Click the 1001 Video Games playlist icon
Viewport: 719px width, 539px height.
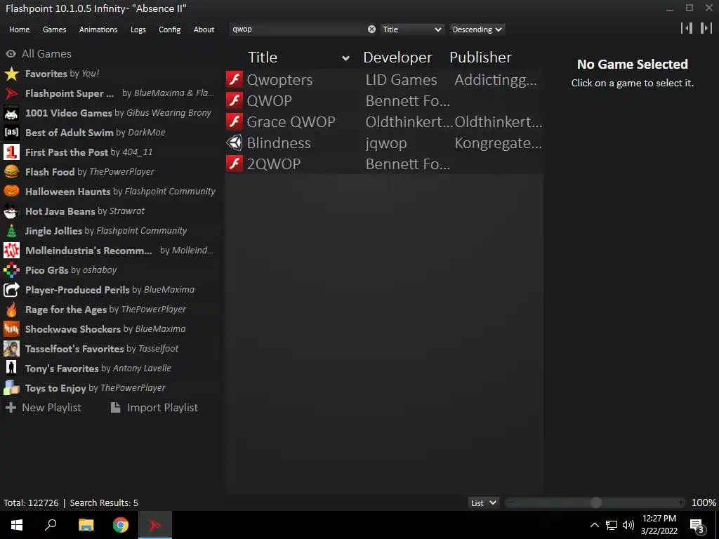pyautogui.click(x=11, y=113)
